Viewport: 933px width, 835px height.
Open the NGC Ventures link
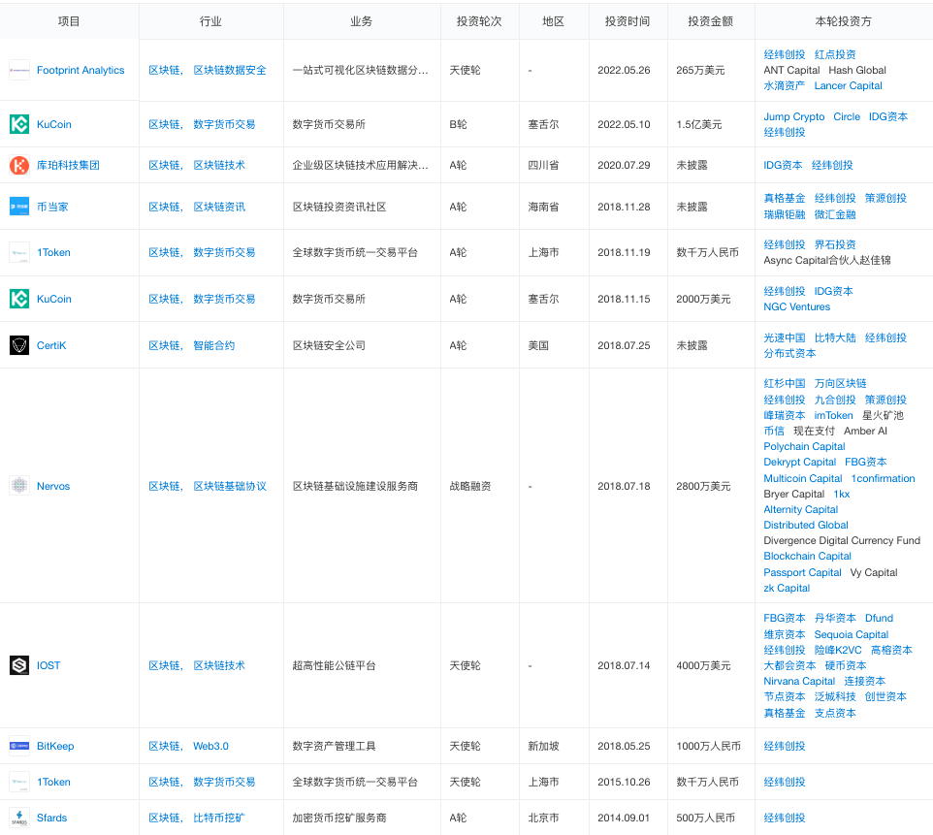[x=796, y=306]
